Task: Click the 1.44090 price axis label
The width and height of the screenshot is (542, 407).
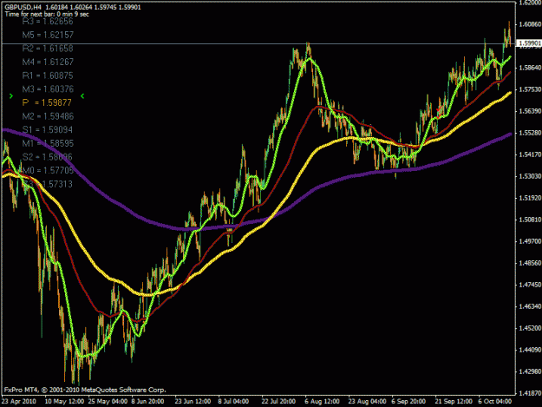Action: coord(530,350)
